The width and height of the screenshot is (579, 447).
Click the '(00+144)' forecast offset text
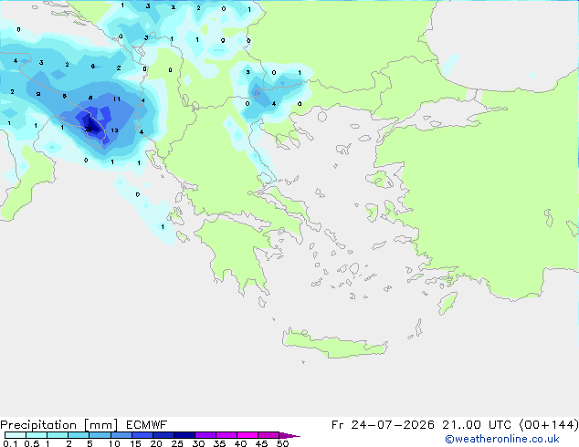pos(549,425)
